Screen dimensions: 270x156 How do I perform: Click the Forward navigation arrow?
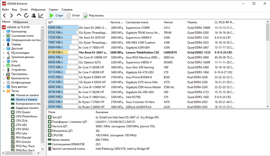11,16
